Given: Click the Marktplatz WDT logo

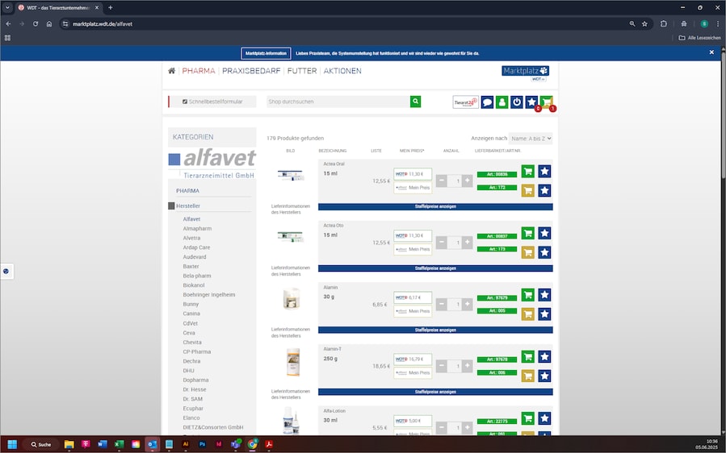Looking at the screenshot, I should [x=525, y=73].
